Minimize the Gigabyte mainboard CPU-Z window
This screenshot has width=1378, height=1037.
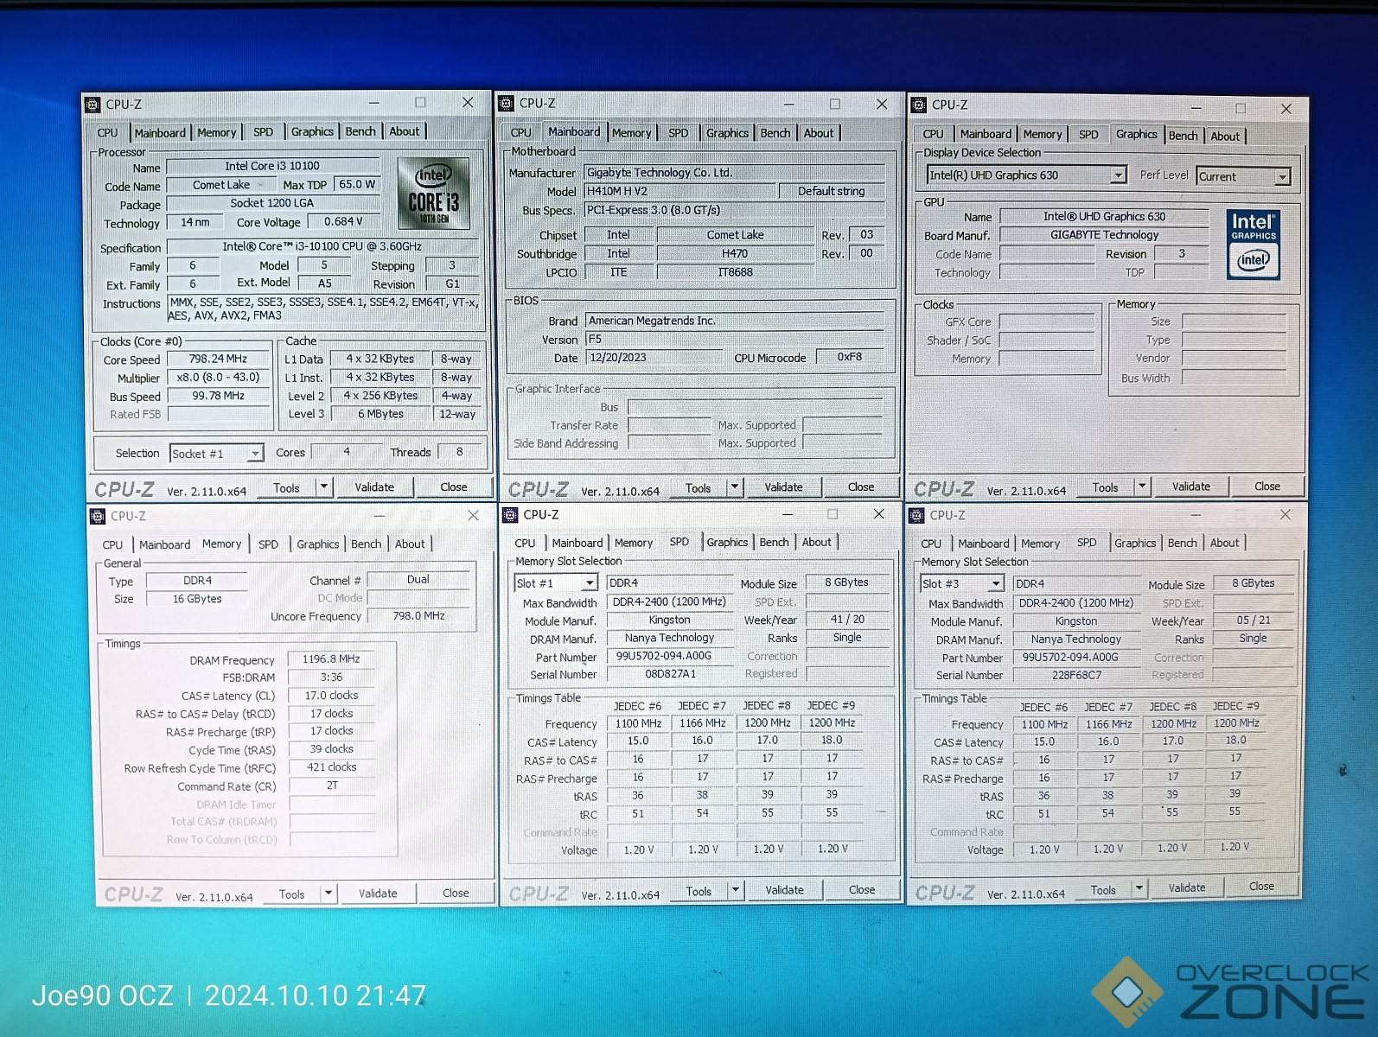point(789,104)
